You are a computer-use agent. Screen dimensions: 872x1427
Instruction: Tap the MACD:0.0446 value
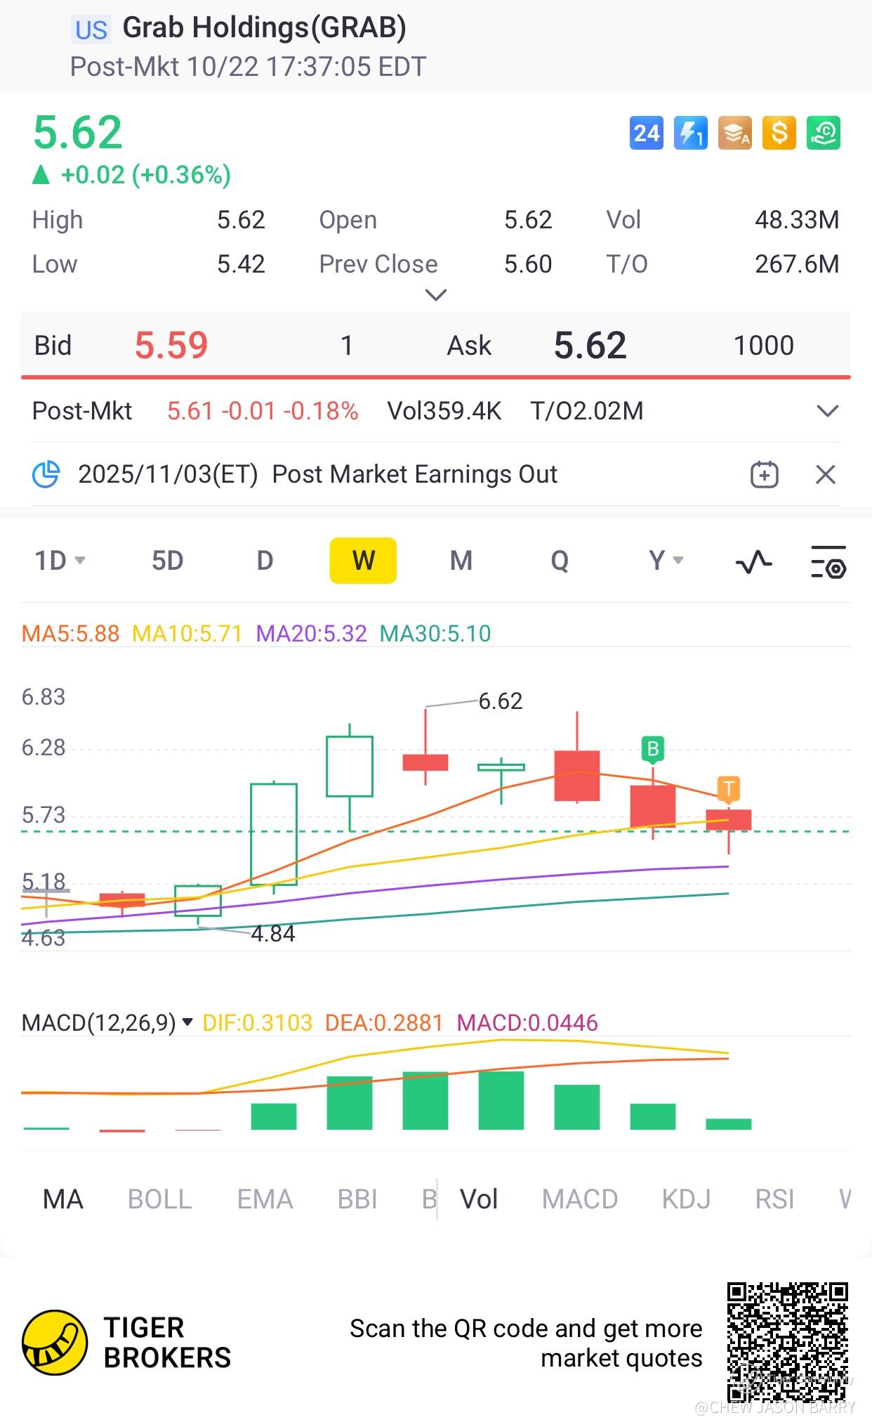pyautogui.click(x=527, y=1022)
